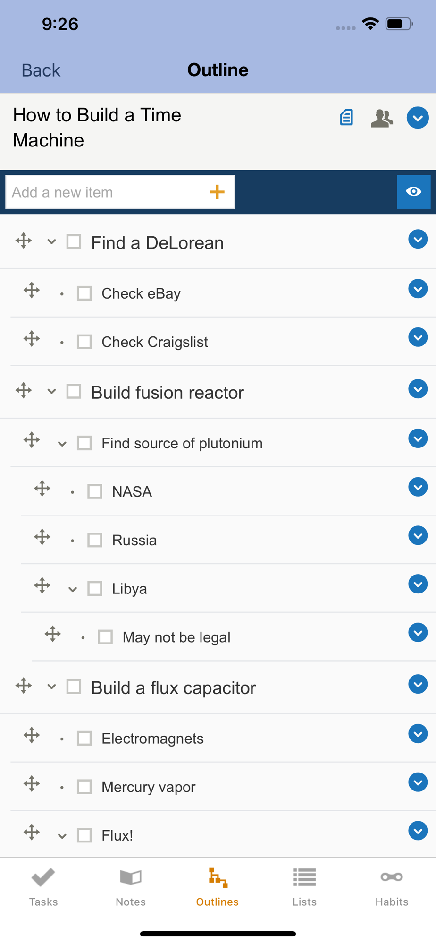436x945 pixels.
Task: Go Back to the previous screen
Action: point(41,70)
